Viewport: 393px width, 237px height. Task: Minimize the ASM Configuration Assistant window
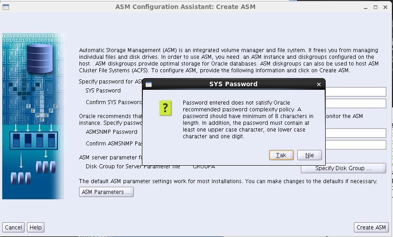(366, 7)
